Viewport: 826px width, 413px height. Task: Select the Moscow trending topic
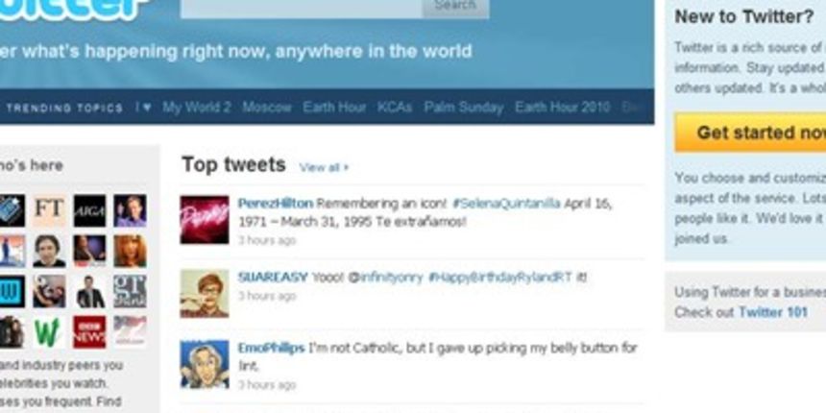tap(267, 107)
